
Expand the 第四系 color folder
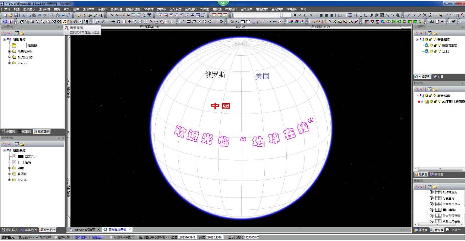point(9,174)
